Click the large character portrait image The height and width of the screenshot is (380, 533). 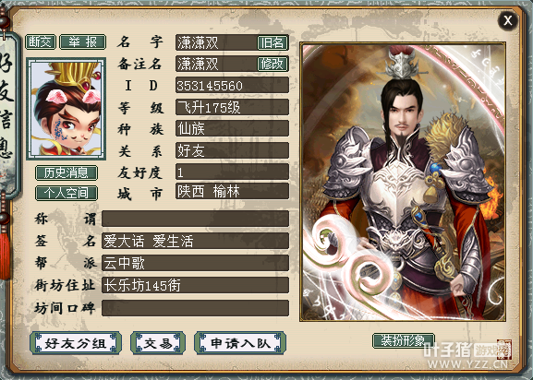point(403,182)
